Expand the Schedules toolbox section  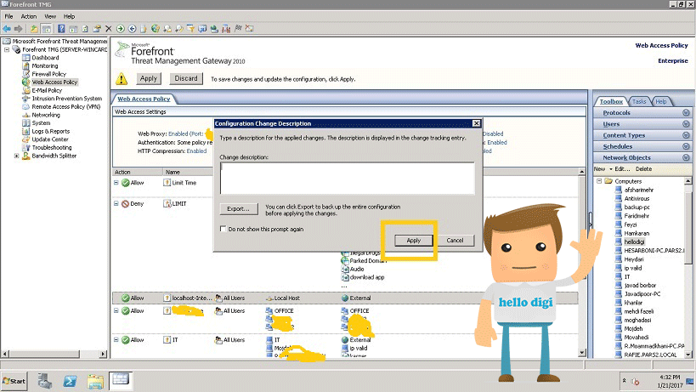[686, 146]
